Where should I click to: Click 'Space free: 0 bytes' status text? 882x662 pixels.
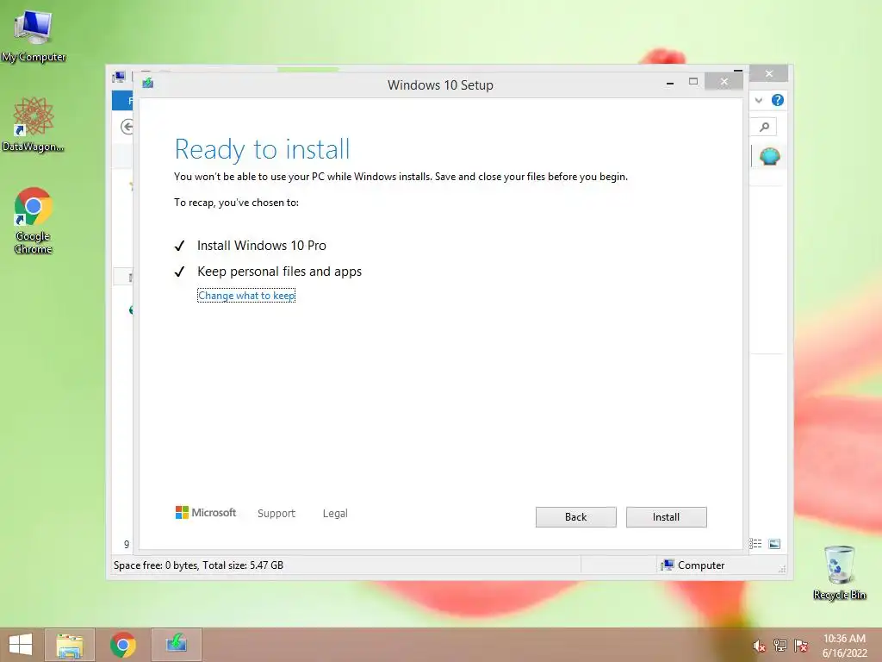click(155, 565)
